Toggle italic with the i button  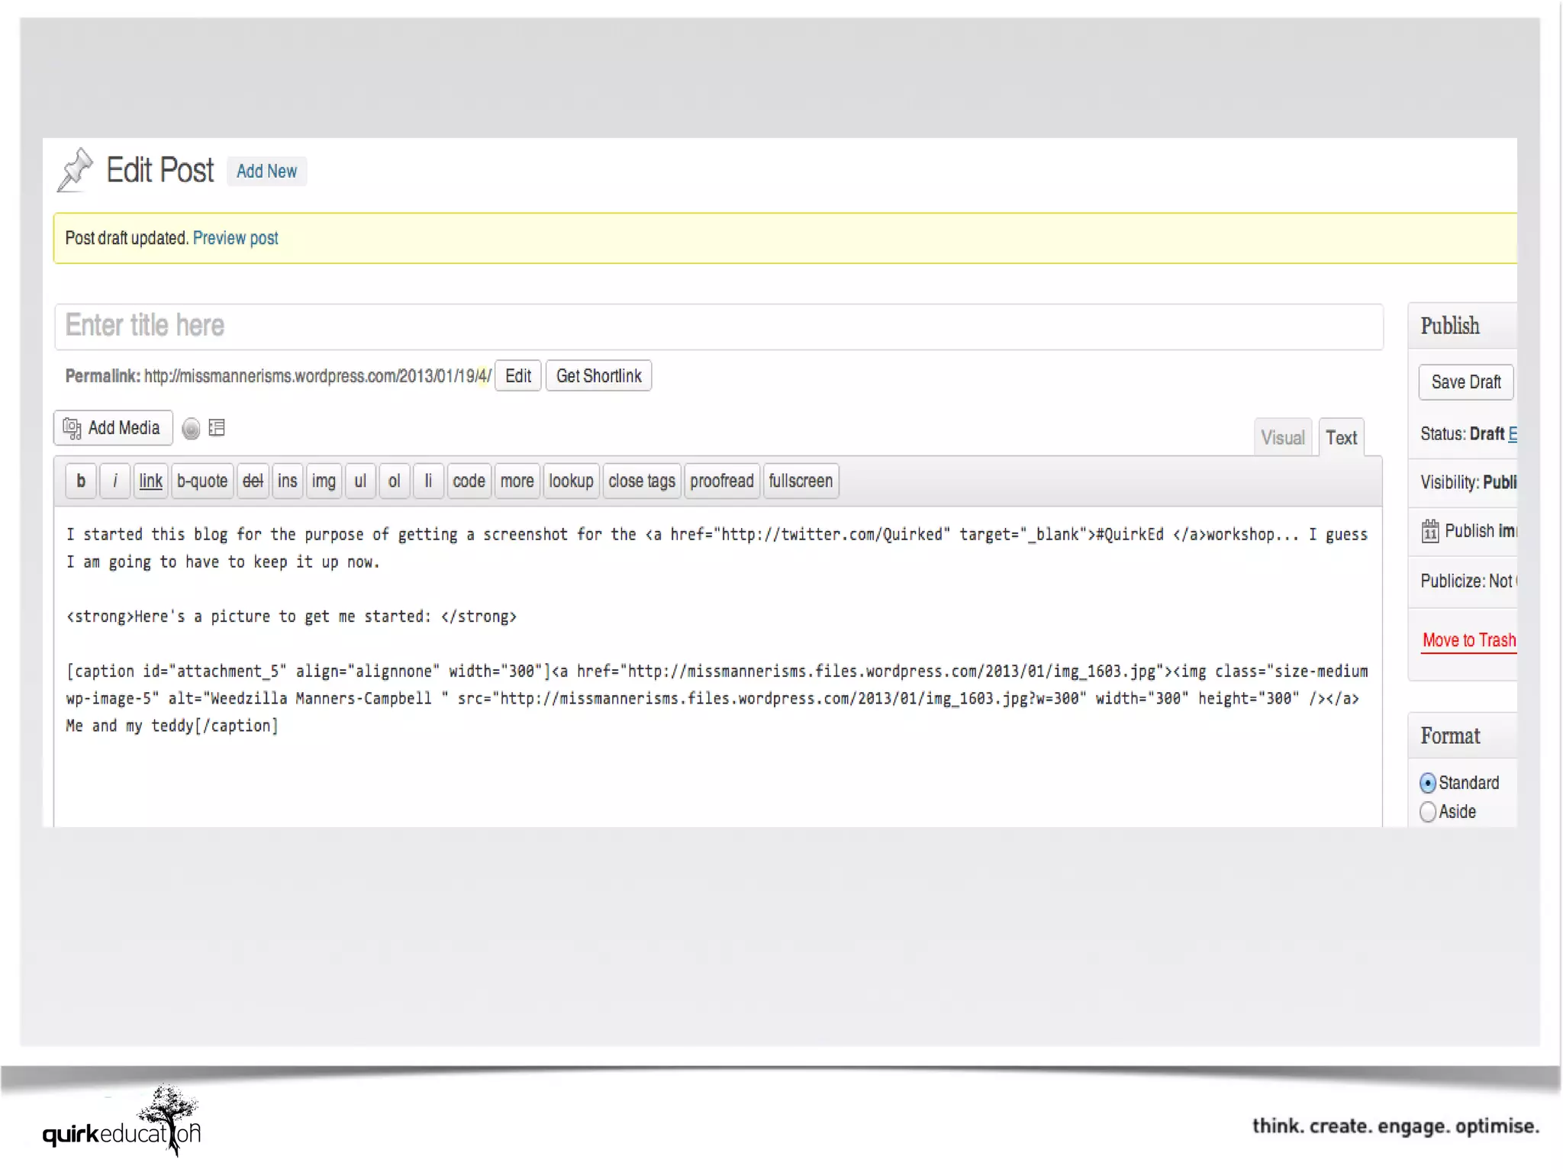[115, 481]
